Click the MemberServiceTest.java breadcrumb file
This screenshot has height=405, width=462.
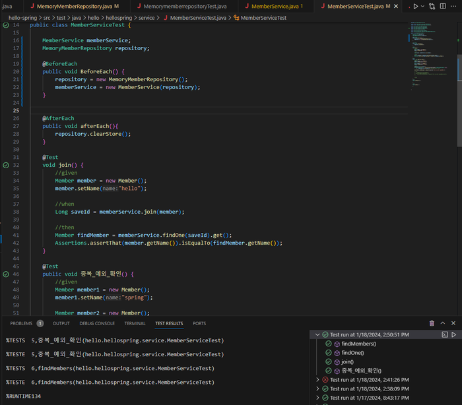[198, 18]
